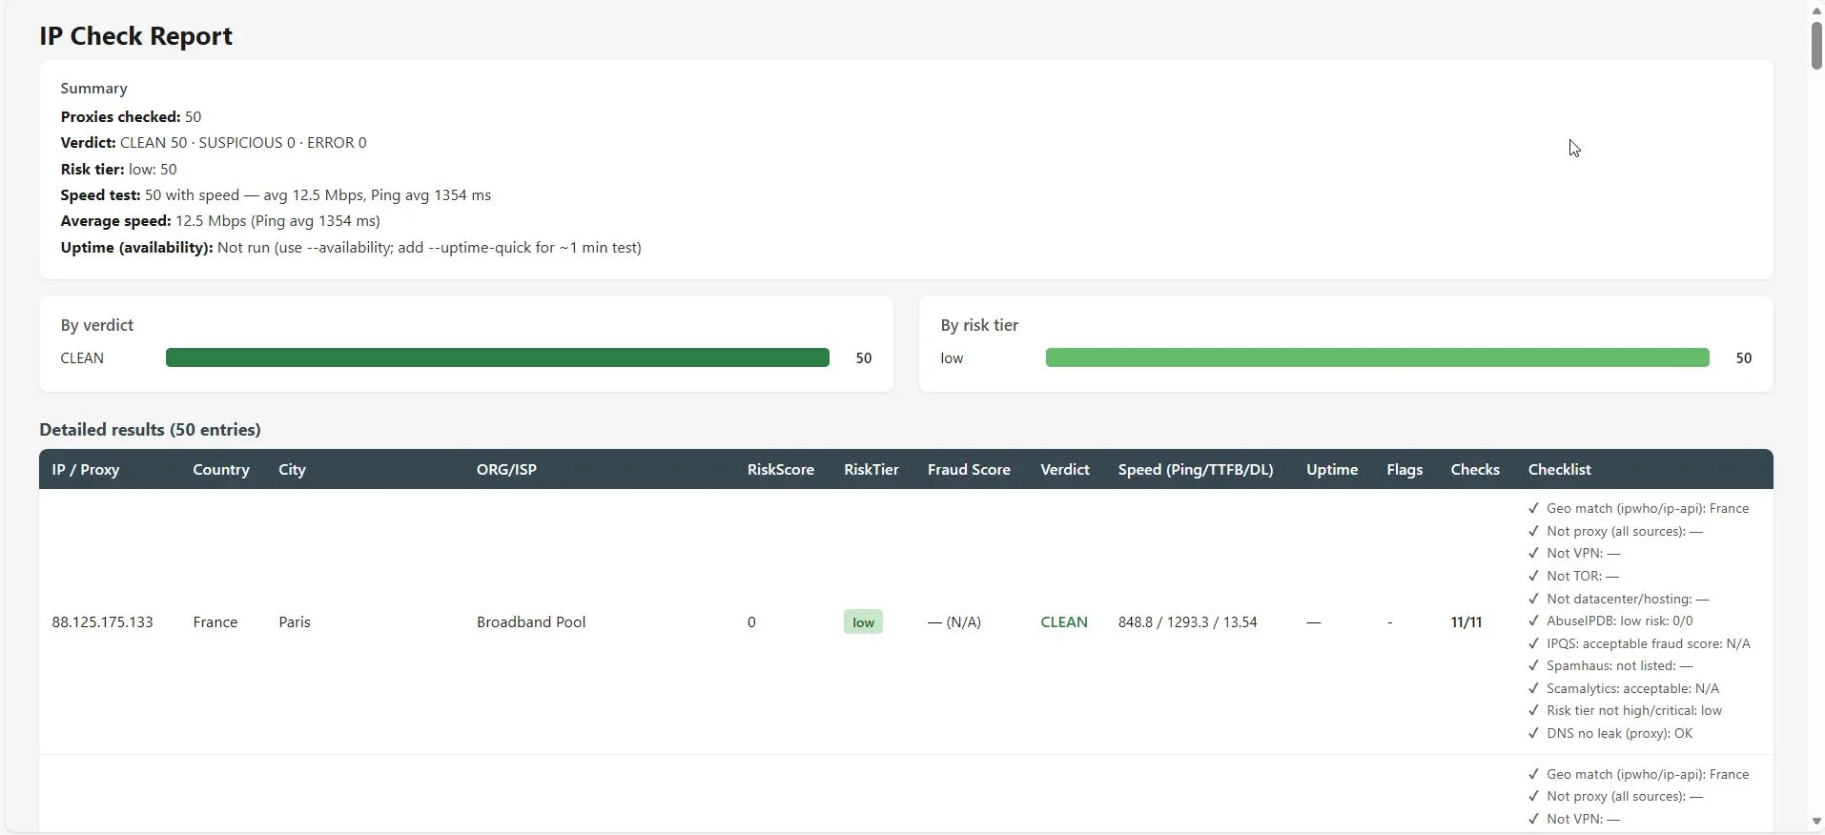Click the Checks column header
The height and width of the screenshot is (835, 1825).
[1474, 469]
